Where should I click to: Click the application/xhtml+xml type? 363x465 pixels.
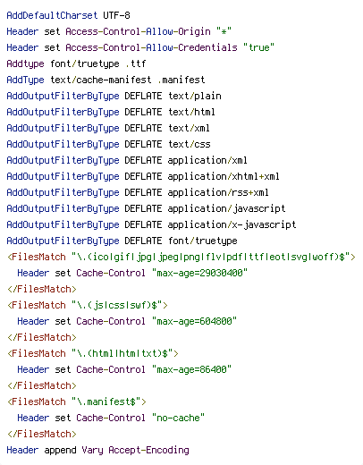click(x=224, y=176)
